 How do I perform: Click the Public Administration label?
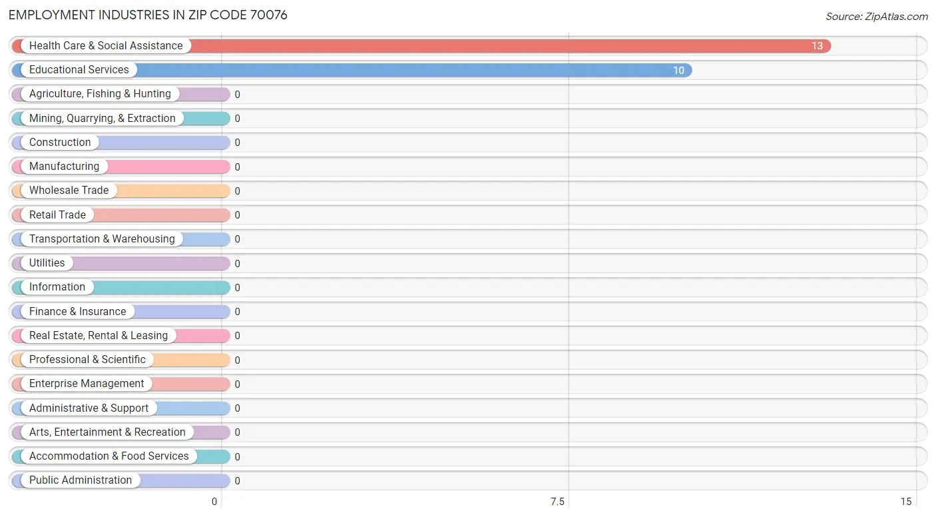point(81,480)
